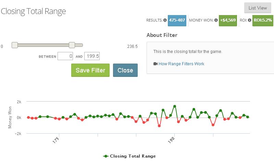Toggle the Closing Total Range legend marker
274x162 pixels.
tap(106, 156)
